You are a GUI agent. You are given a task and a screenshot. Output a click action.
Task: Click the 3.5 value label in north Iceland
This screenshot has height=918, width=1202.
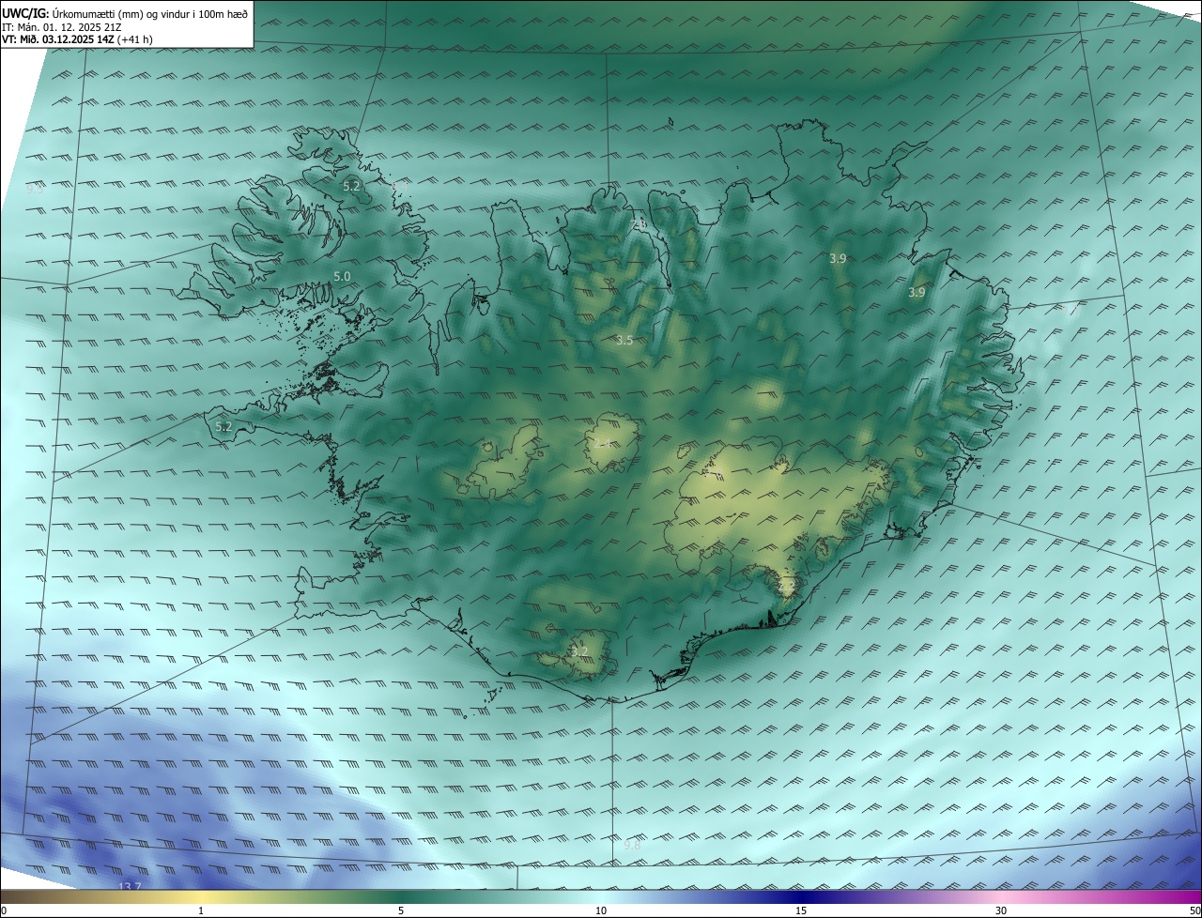click(624, 340)
